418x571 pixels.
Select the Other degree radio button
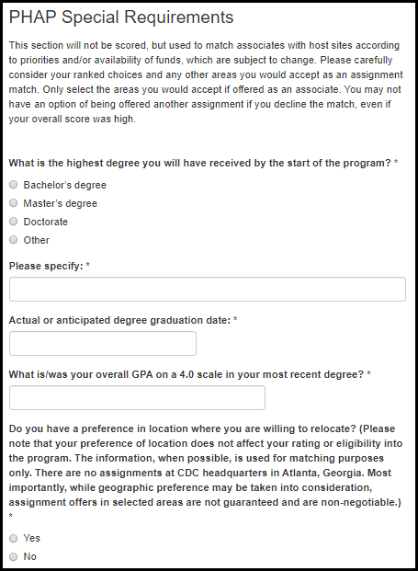(x=14, y=240)
